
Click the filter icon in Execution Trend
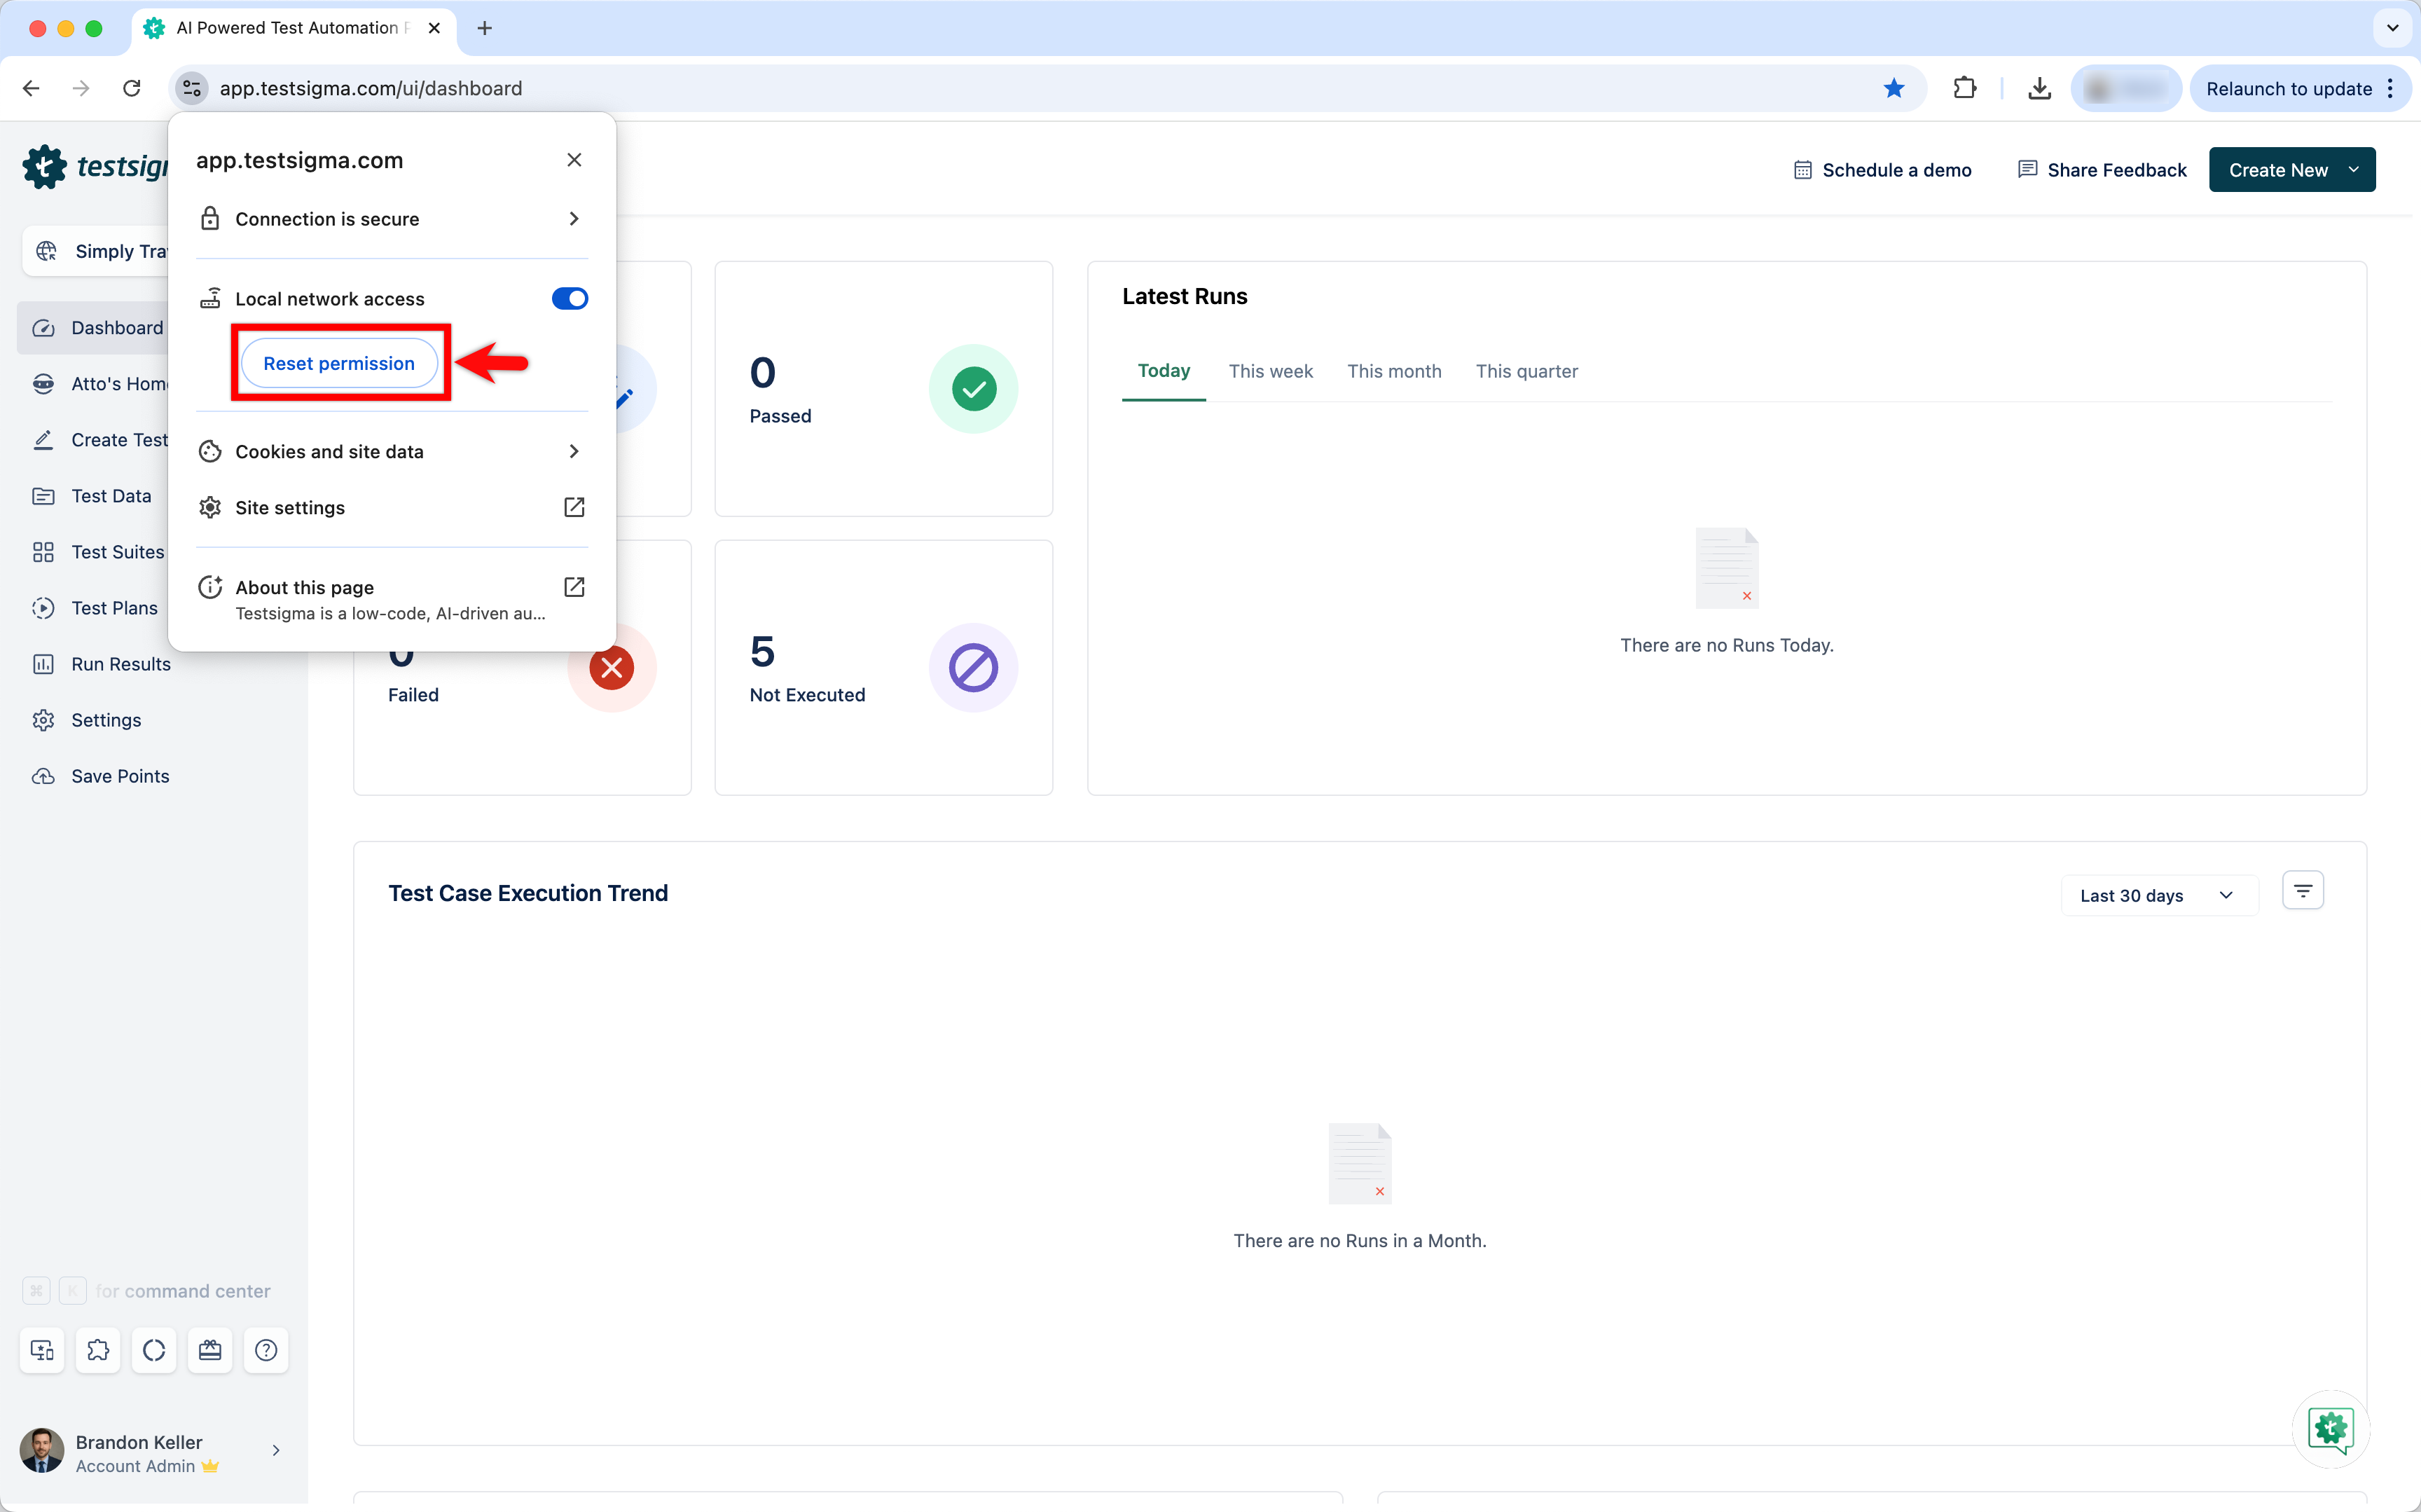pyautogui.click(x=2302, y=891)
